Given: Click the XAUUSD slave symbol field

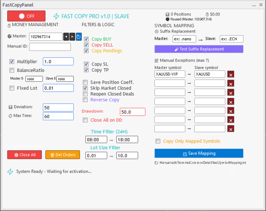Looking at the screenshot, I should [x=210, y=74].
